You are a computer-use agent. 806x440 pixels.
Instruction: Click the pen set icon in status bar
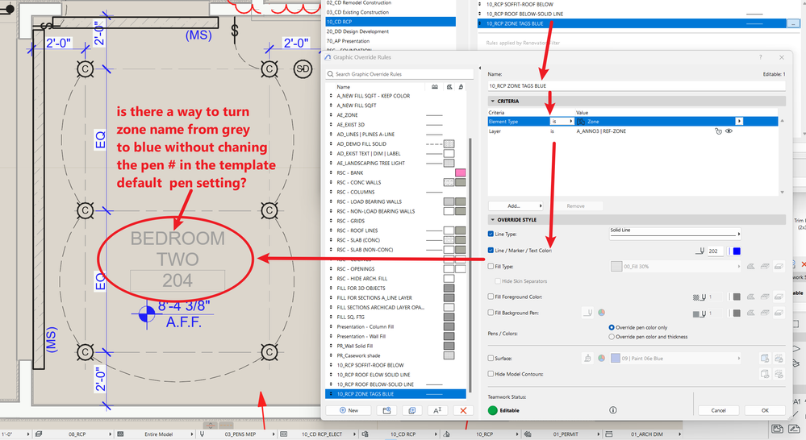(x=202, y=434)
